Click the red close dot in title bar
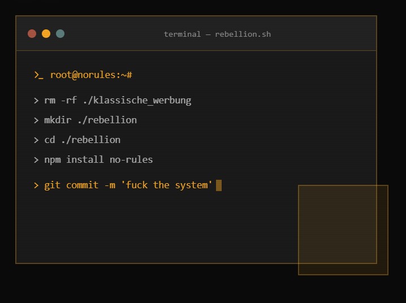 [x=32, y=34]
